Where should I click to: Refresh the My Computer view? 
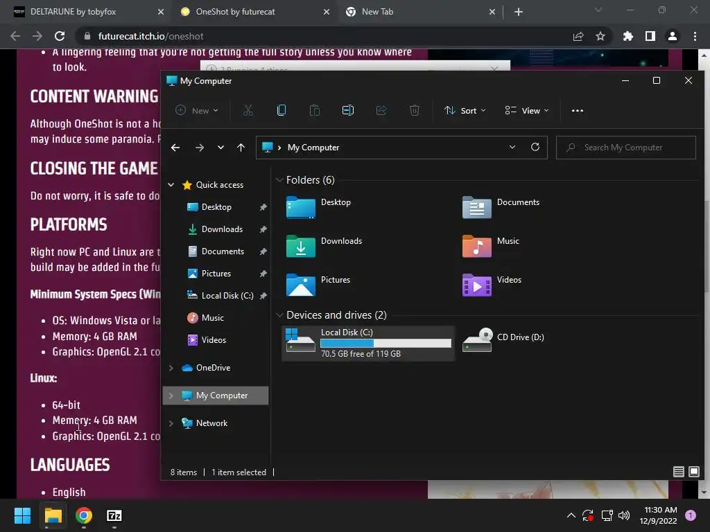535,147
